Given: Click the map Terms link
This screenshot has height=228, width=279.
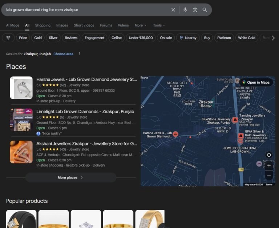Looking at the screenshot, I should [x=269, y=184].
